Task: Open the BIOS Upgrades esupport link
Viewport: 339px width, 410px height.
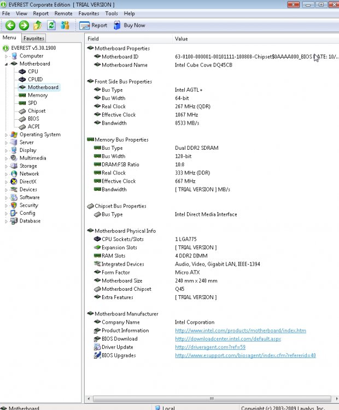Action: 246,356
